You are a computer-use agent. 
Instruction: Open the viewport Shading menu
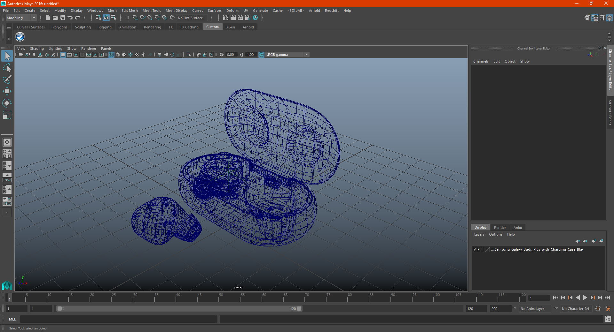tap(37, 49)
